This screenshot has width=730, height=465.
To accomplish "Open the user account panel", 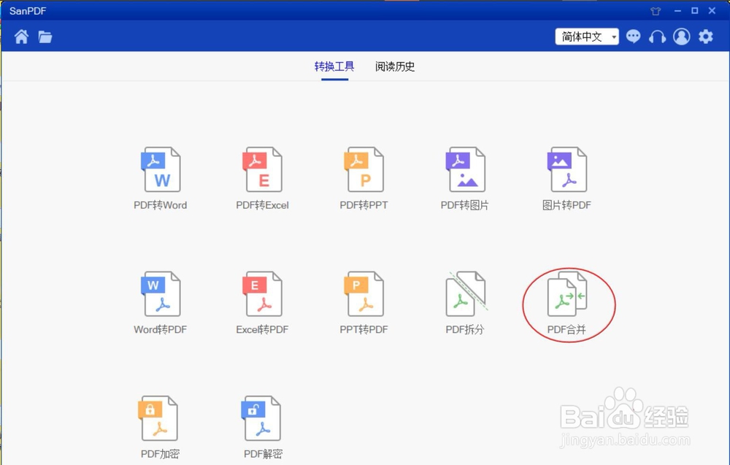I will click(x=681, y=36).
